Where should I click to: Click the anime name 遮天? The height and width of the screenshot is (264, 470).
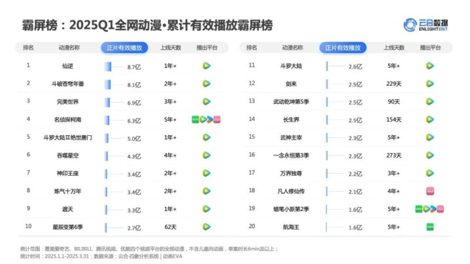pos(68,209)
